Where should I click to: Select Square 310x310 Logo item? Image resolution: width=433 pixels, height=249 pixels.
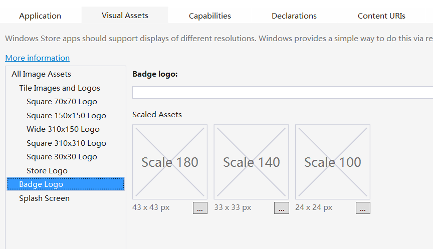click(66, 143)
